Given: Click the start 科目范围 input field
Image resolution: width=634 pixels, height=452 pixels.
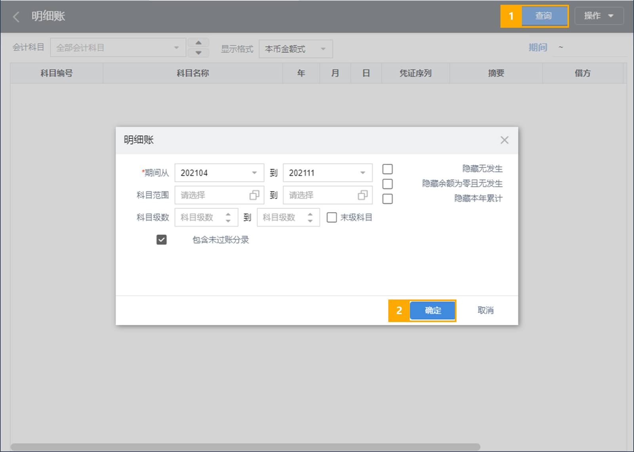Looking at the screenshot, I should click(219, 195).
